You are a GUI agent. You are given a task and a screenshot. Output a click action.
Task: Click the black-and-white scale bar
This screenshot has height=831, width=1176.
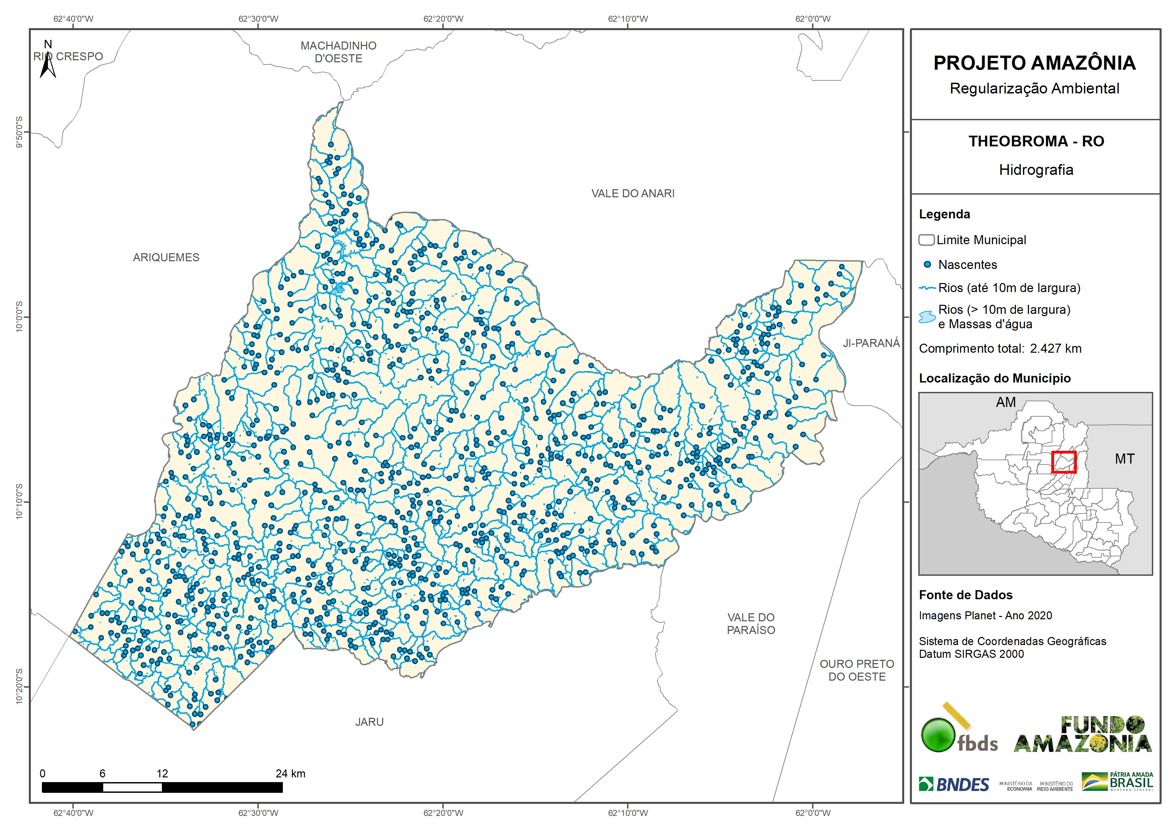[x=162, y=787]
